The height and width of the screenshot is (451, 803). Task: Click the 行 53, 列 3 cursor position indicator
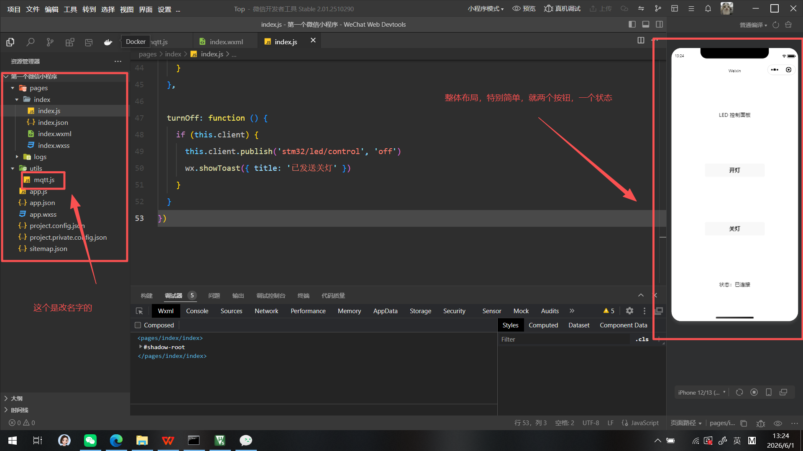(x=530, y=423)
